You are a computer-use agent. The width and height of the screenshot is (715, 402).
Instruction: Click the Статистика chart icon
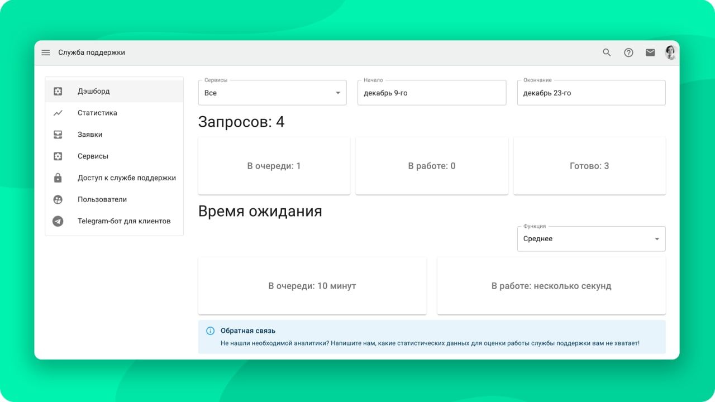pyautogui.click(x=58, y=113)
